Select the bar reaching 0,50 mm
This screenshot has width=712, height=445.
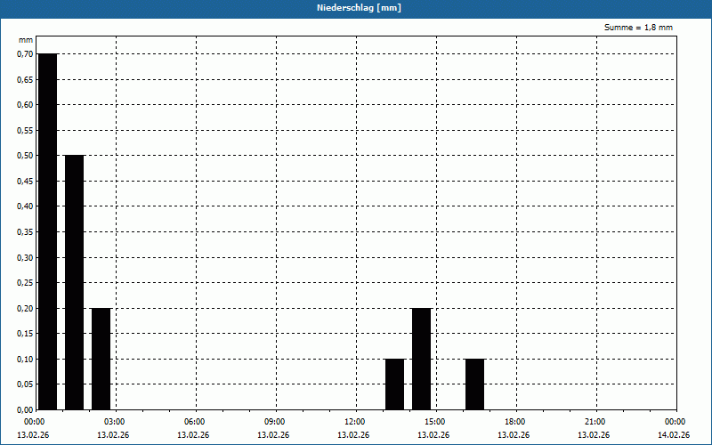click(x=74, y=282)
